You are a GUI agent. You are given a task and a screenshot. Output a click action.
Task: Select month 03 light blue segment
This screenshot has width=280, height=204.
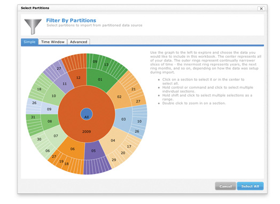point(123,119)
